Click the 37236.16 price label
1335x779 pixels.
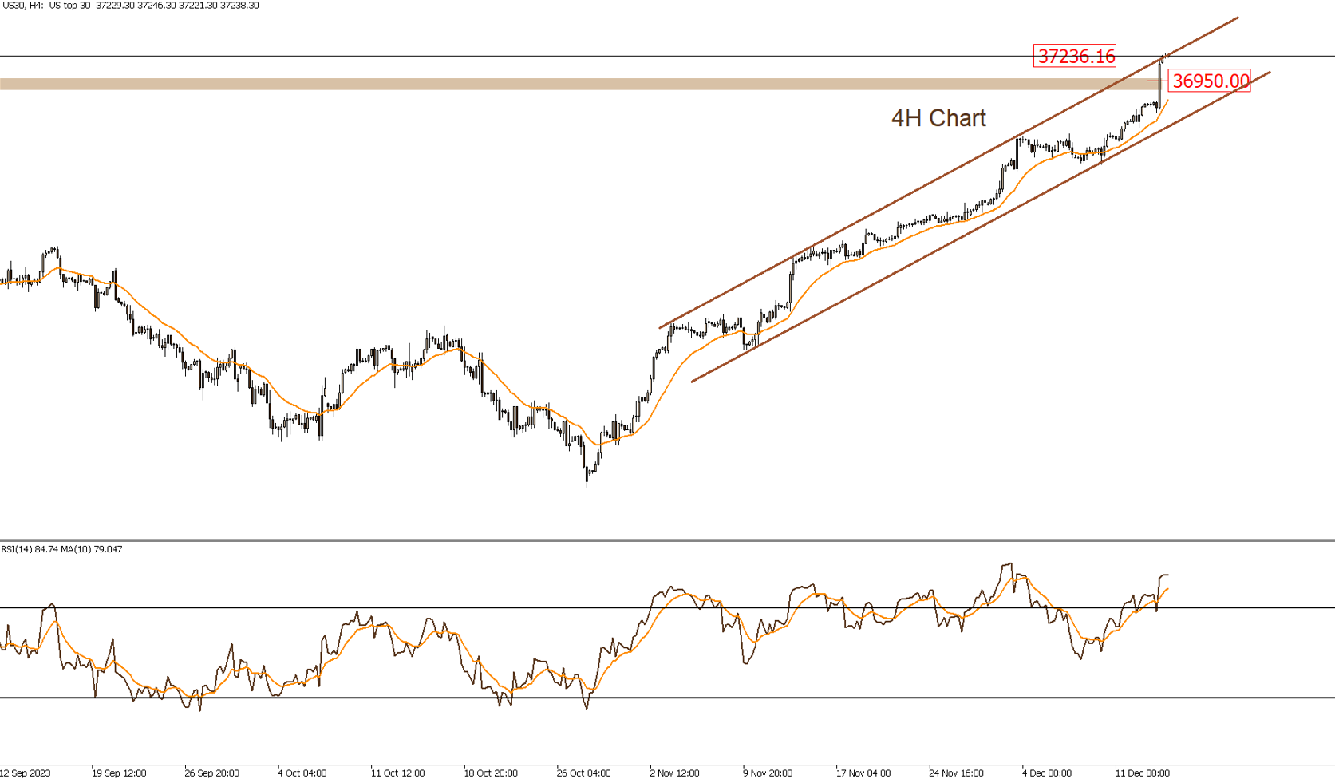(1075, 56)
